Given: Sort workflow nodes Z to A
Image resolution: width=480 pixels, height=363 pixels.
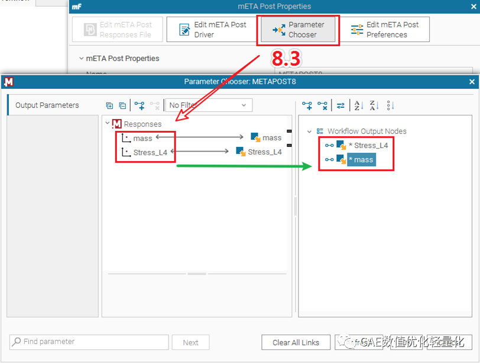Looking at the screenshot, I should pos(374,105).
